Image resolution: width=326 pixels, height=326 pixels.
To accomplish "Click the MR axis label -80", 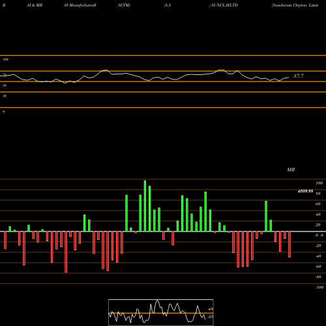I will point(318,277).
